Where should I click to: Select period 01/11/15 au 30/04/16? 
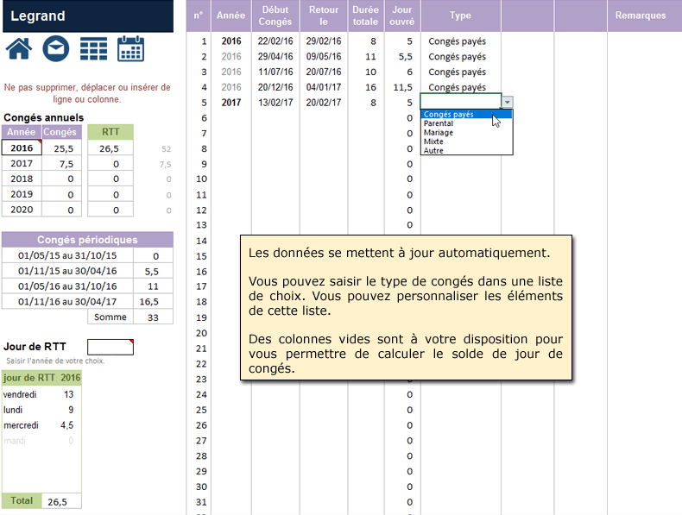click(x=67, y=271)
